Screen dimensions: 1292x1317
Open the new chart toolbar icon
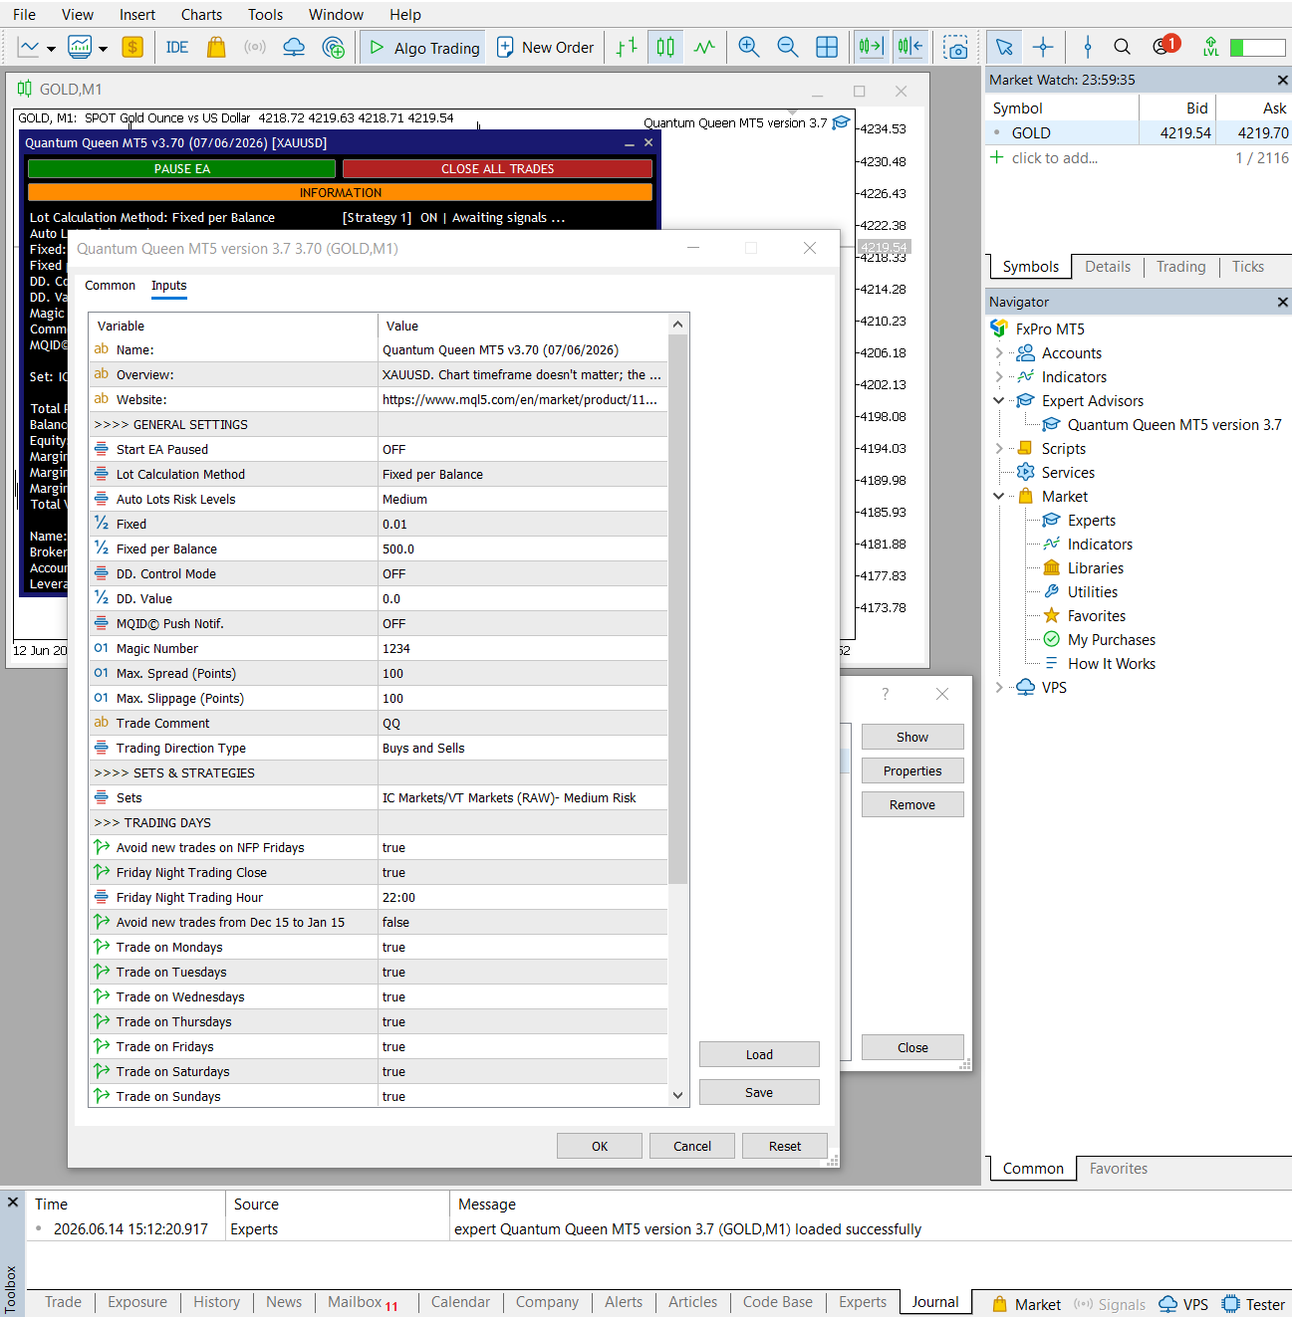point(29,47)
